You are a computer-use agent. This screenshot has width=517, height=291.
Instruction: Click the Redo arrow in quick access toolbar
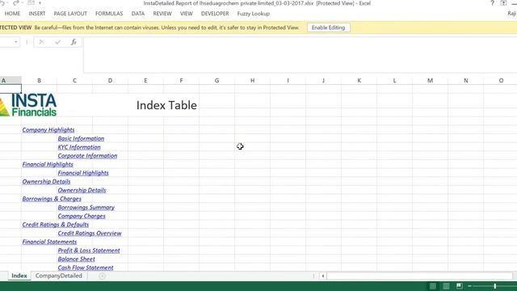click(x=16, y=3)
